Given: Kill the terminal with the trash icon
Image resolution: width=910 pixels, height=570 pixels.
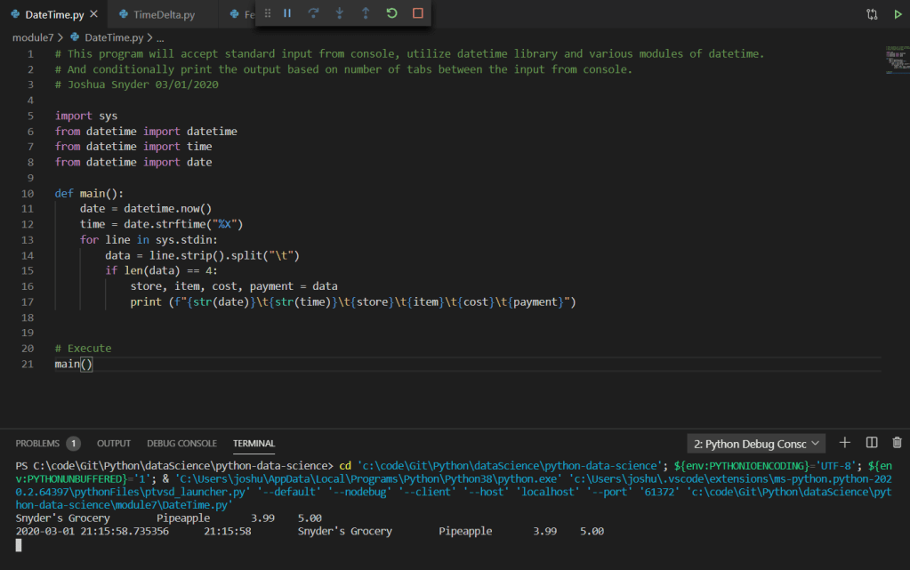Looking at the screenshot, I should (x=897, y=443).
